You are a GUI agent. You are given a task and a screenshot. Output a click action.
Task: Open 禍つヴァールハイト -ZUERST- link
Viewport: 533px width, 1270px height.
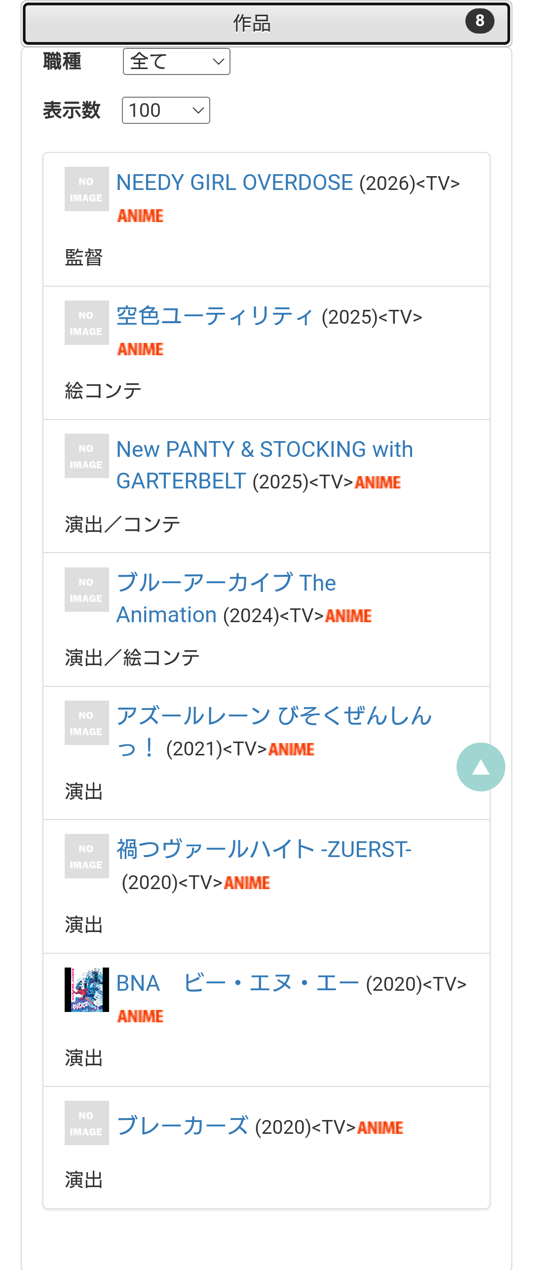[264, 850]
